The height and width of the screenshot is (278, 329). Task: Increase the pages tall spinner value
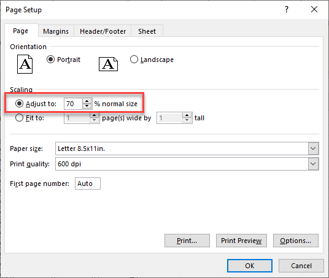pos(187,115)
